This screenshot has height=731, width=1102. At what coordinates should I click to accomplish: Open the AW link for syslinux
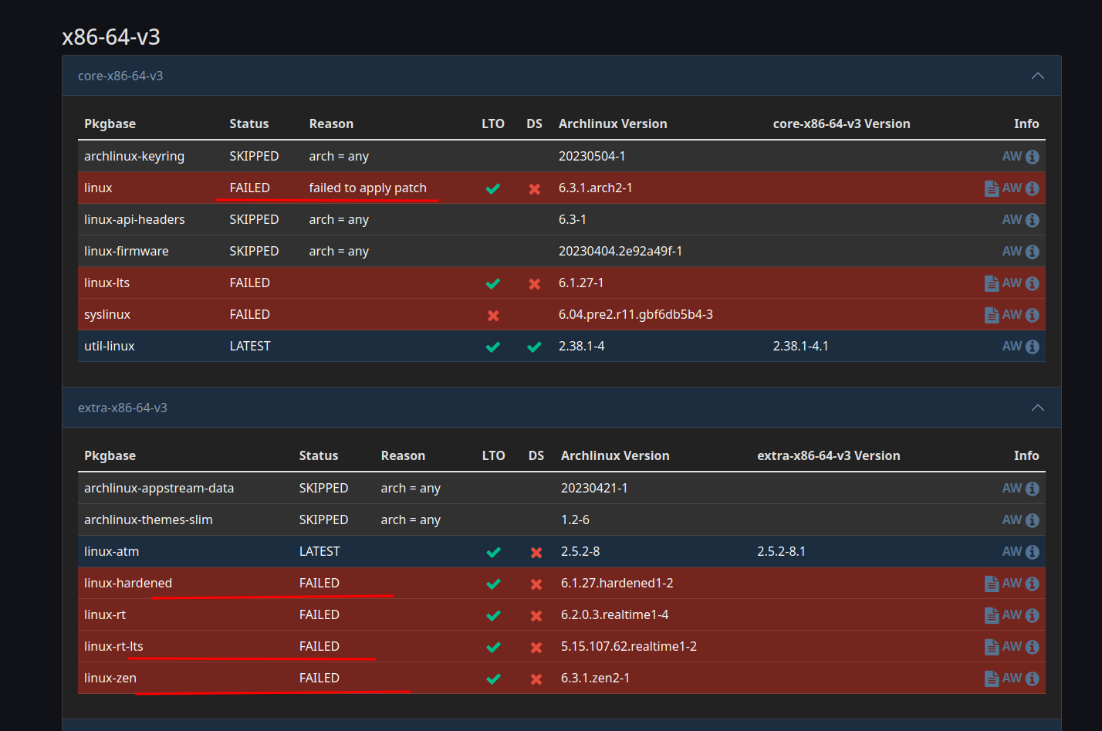pos(1012,314)
